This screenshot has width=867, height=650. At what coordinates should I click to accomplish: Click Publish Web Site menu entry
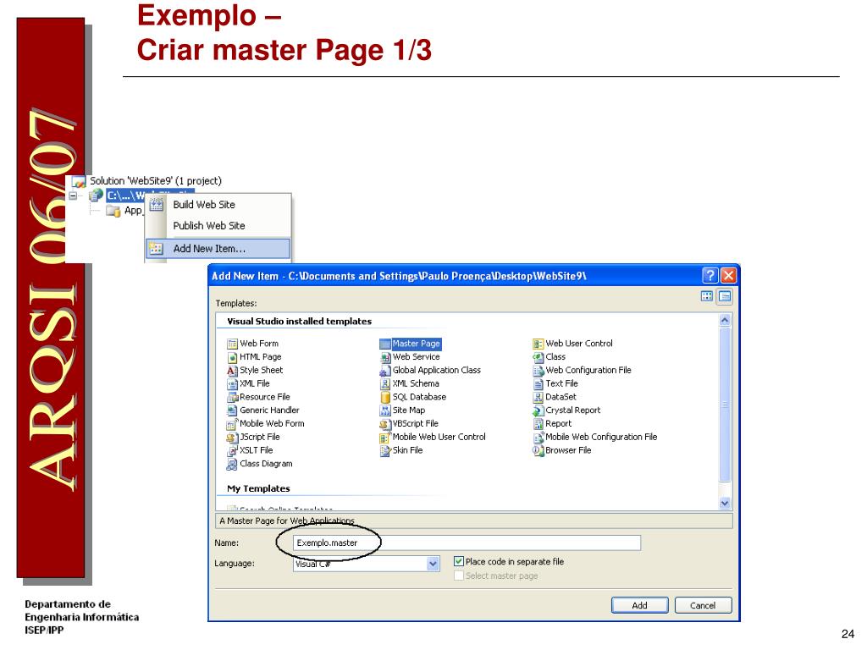pos(218,225)
